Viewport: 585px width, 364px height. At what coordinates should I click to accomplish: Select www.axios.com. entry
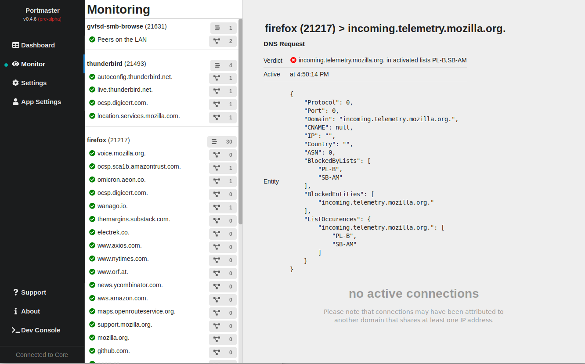pos(119,245)
